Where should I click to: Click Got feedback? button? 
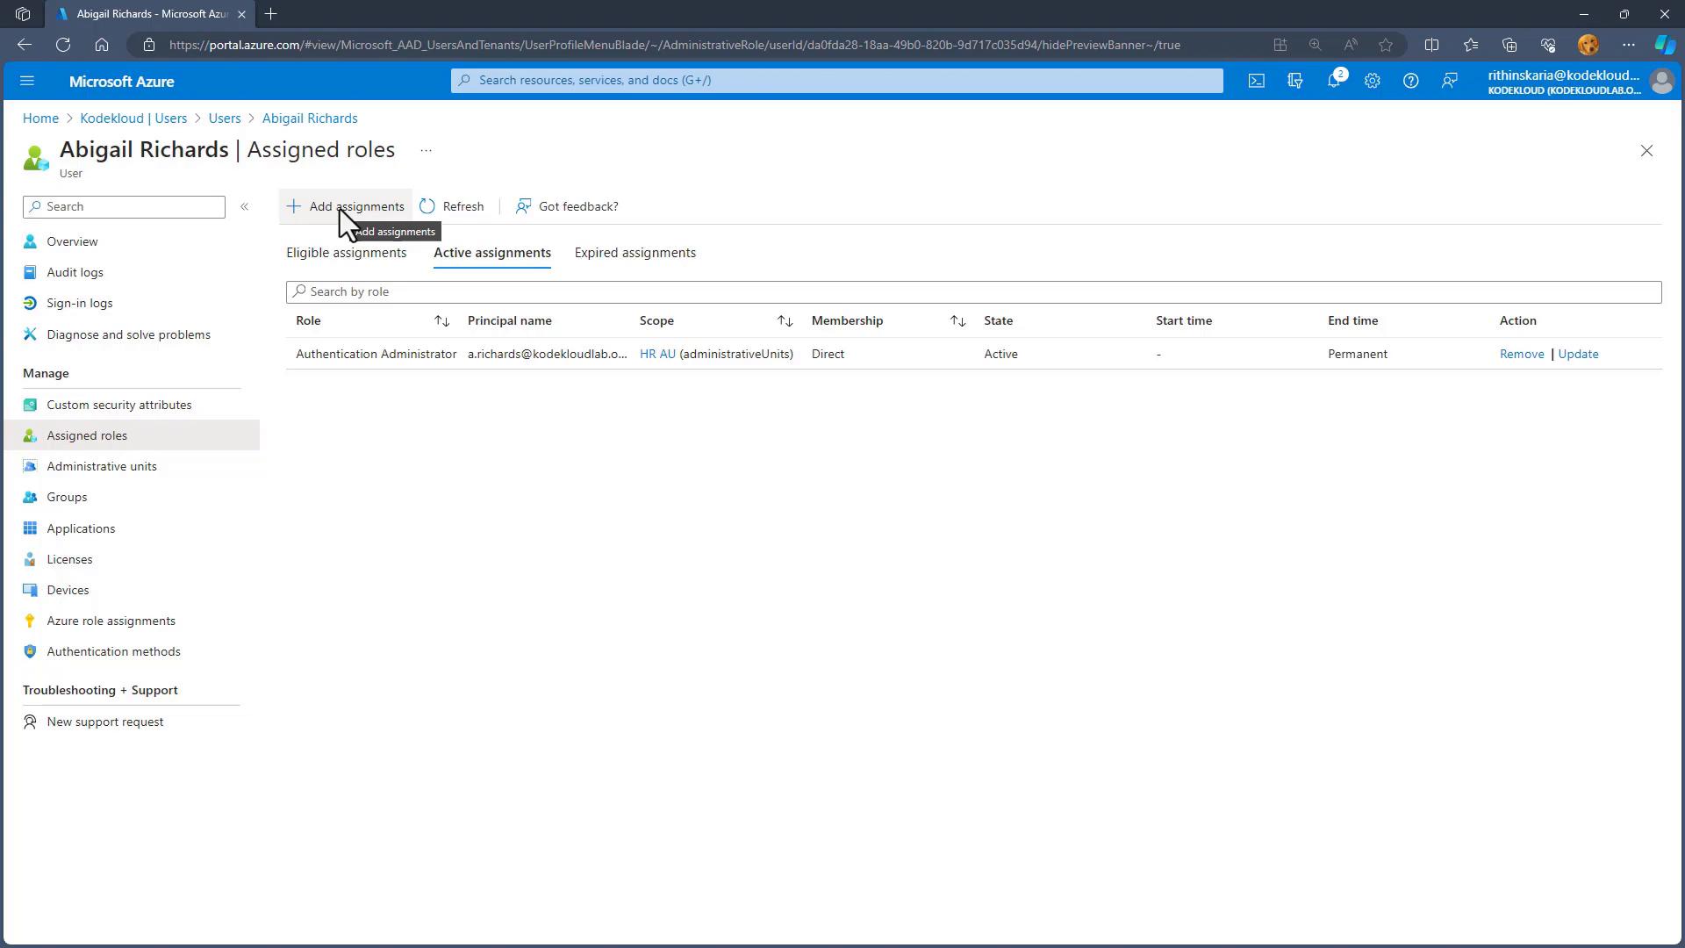(x=567, y=206)
